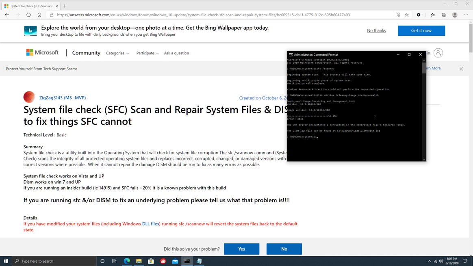This screenshot has height=266, width=473.
Task: Go back to the previous page
Action: coord(7,15)
